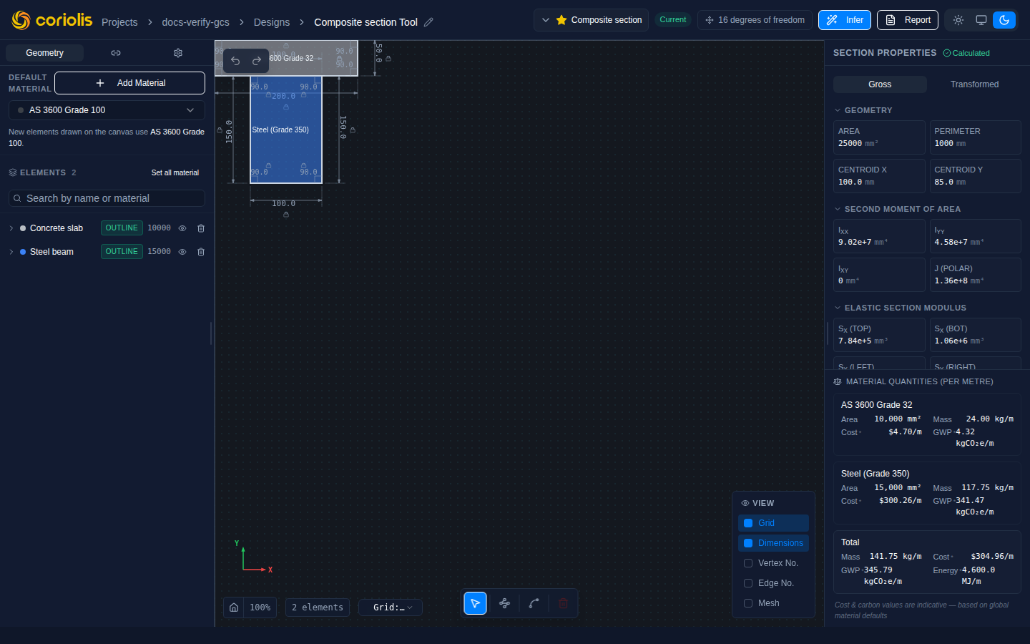This screenshot has height=644, width=1030.
Task: Toggle visibility of Steel beam
Action: click(182, 252)
